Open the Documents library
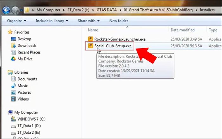 click(x=27, y=79)
